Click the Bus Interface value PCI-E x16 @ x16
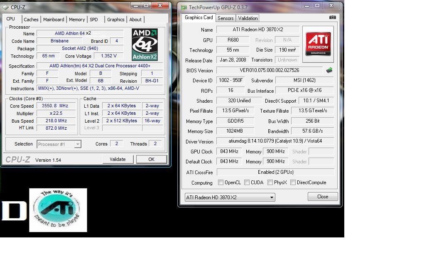Viewport: 429px width, 274px height. click(x=304, y=90)
